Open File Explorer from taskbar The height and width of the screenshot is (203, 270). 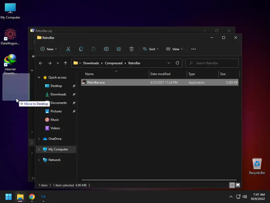[x=20, y=197]
